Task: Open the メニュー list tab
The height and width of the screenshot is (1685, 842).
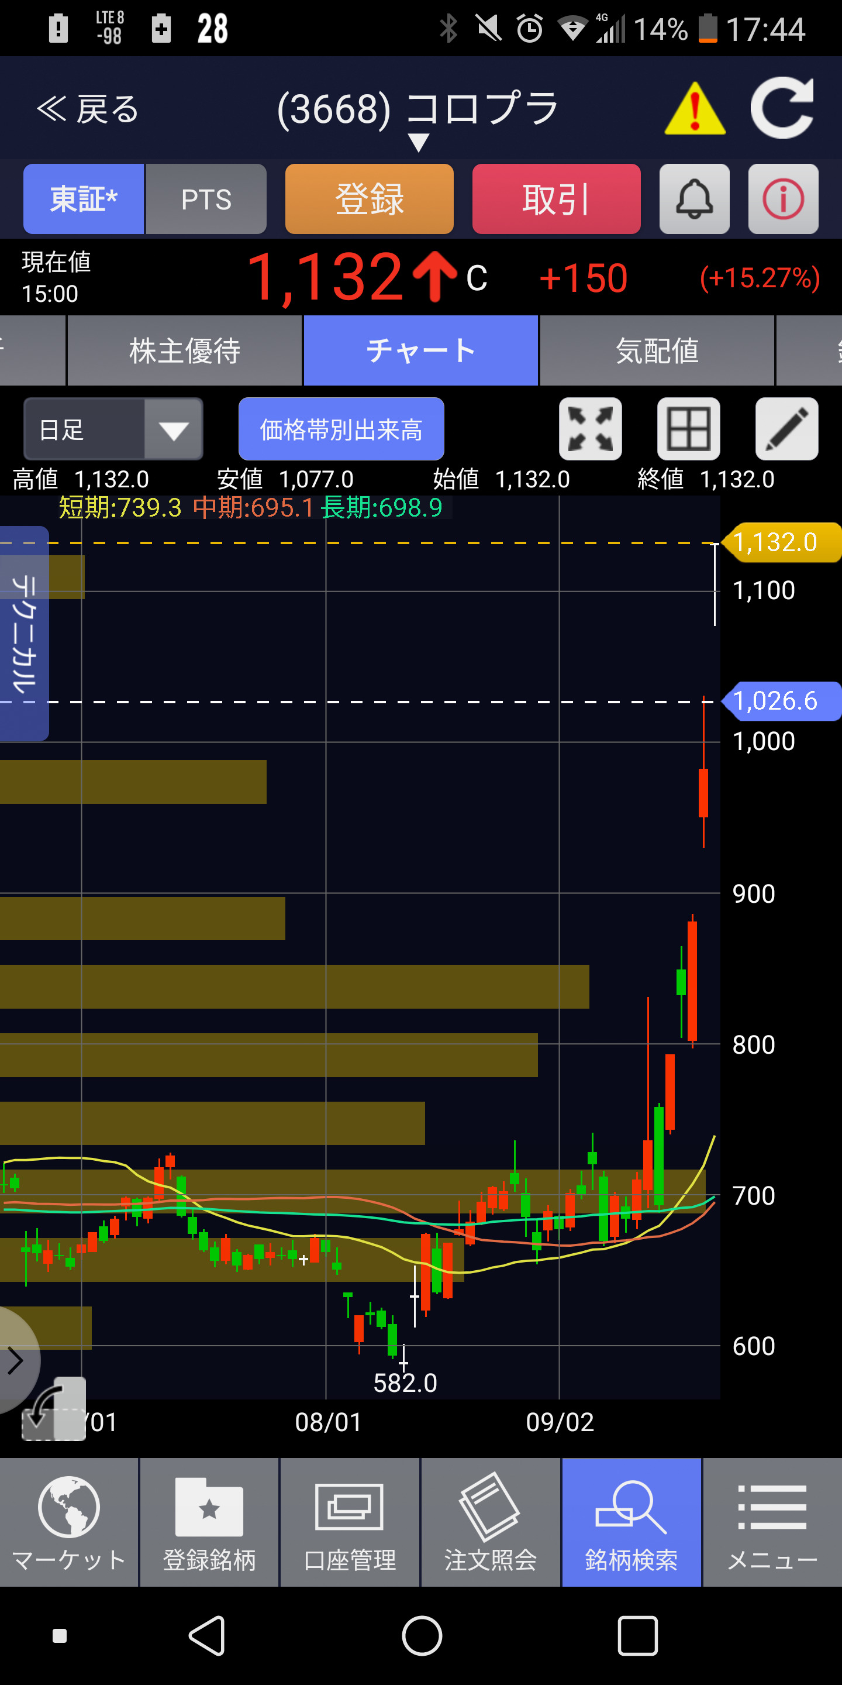Action: [772, 1522]
